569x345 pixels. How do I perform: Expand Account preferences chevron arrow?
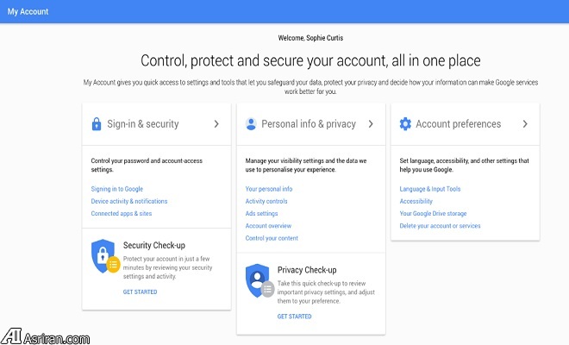[x=525, y=124]
